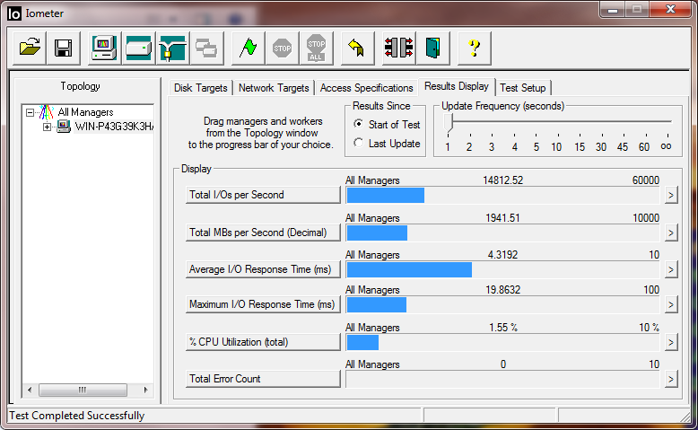This screenshot has height=430, width=698.
Task: Click the Exit door icon in toolbar
Action: (x=433, y=48)
